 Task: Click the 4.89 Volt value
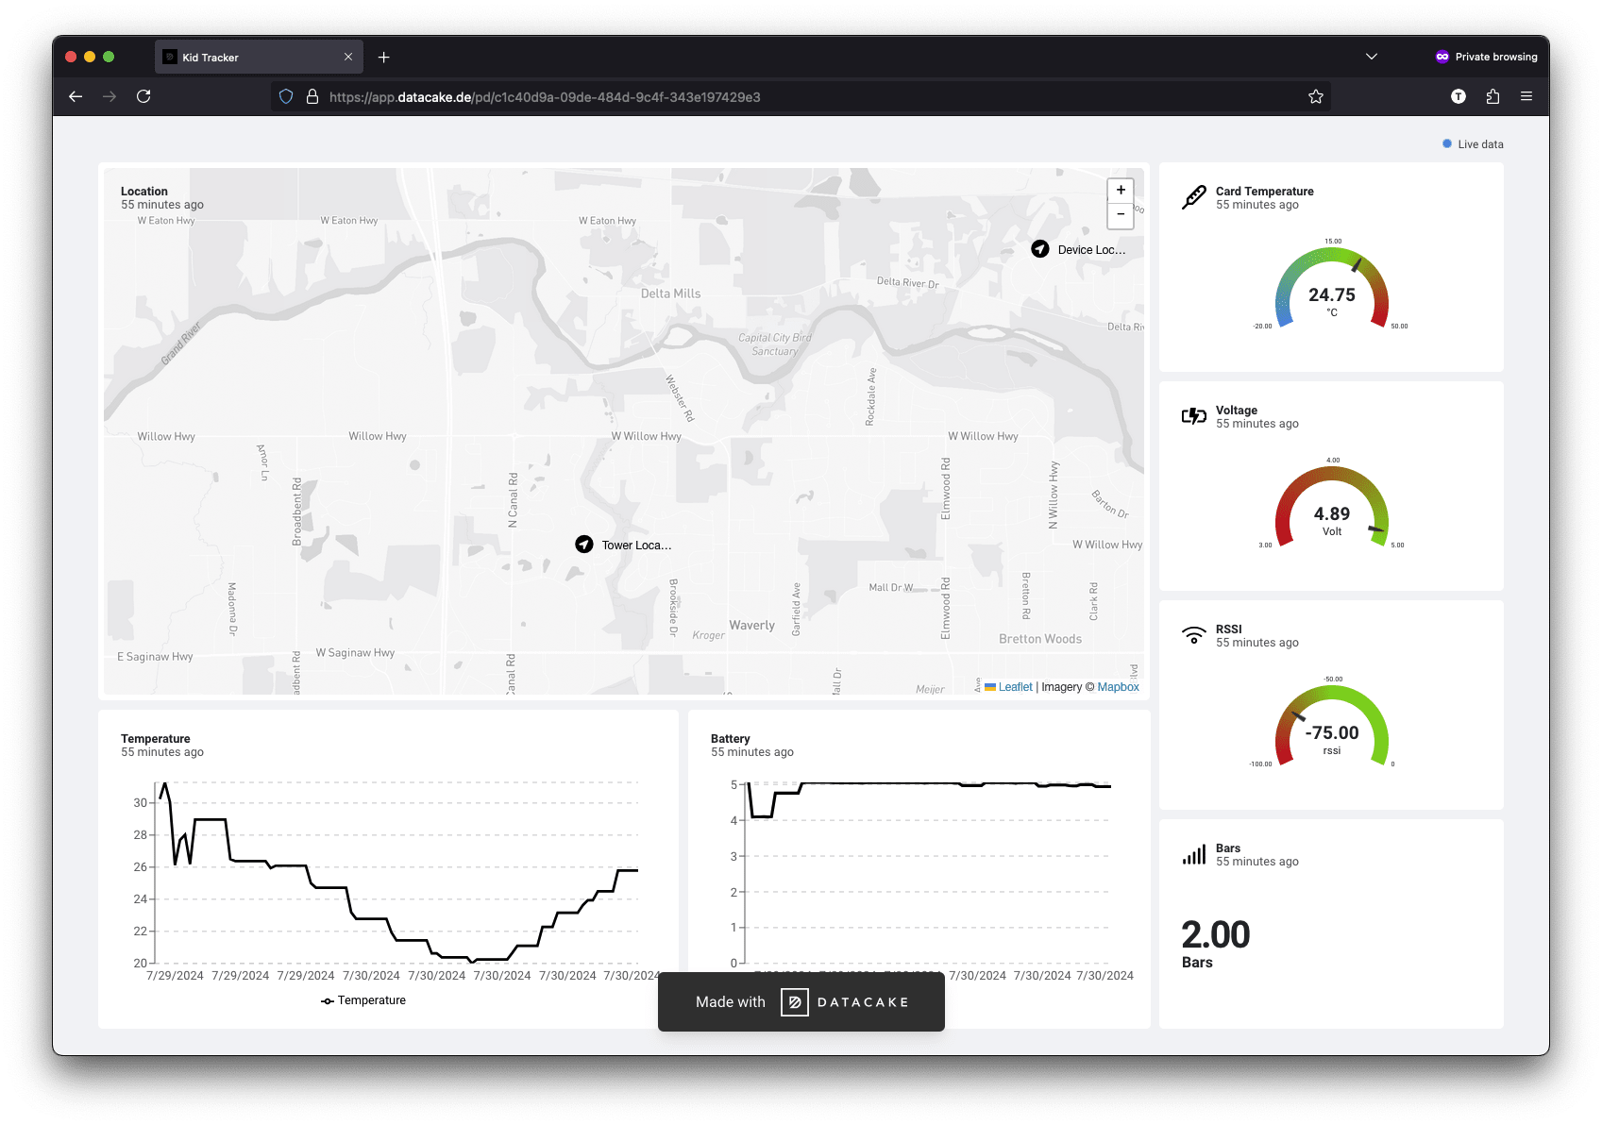click(x=1332, y=514)
